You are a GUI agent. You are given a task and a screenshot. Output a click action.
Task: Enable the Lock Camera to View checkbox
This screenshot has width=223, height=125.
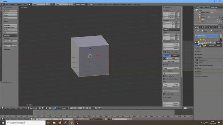164,79
